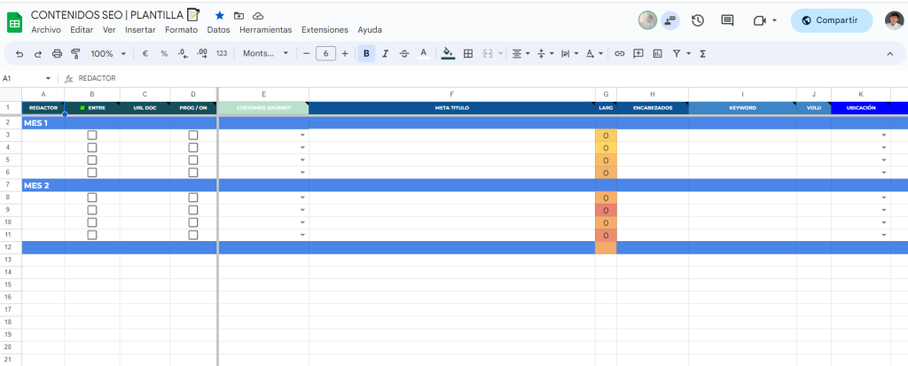Viewport: 908px width, 366px height.
Task: Expand the Montserrat font family dropdown
Action: point(266,54)
